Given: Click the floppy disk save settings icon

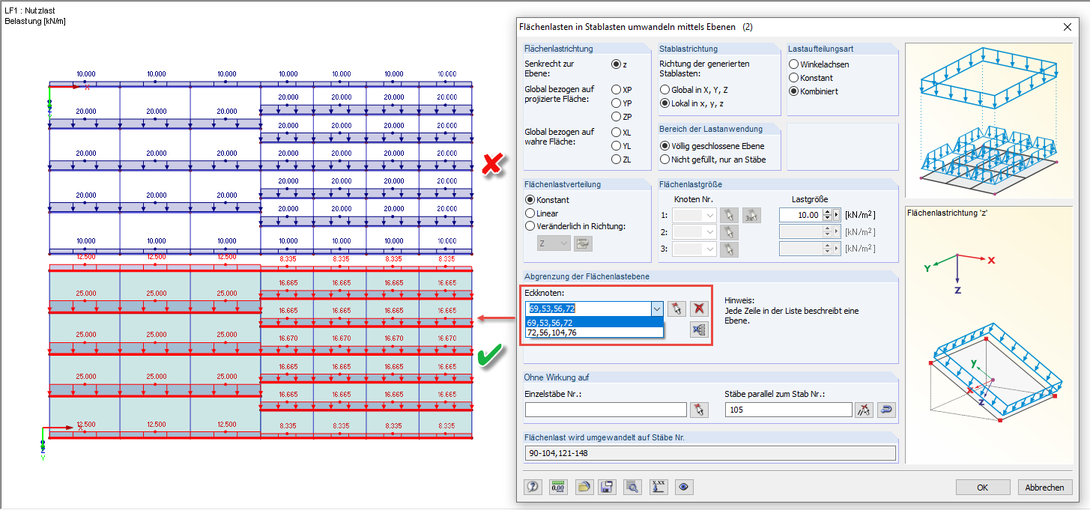Looking at the screenshot, I should [x=607, y=487].
